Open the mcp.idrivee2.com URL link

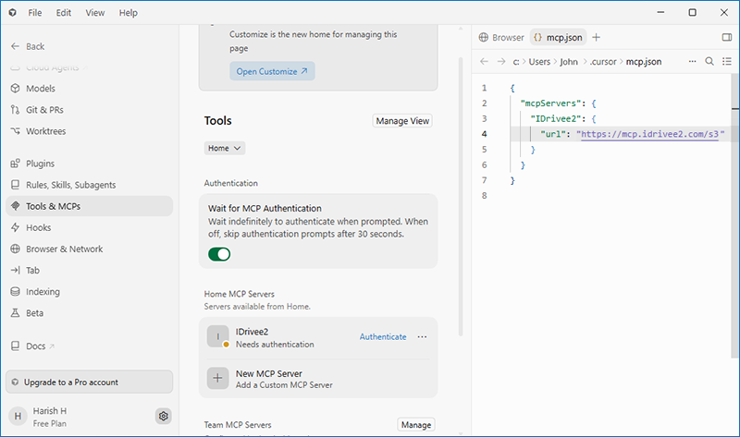649,134
